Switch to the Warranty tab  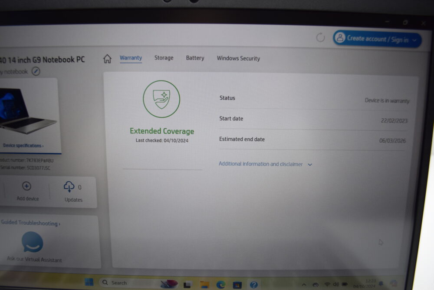[131, 58]
